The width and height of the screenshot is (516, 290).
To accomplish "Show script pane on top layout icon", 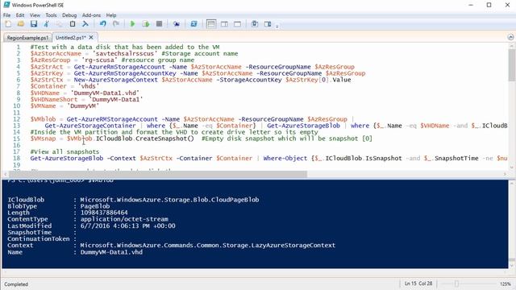I will pyautogui.click(x=211, y=24).
